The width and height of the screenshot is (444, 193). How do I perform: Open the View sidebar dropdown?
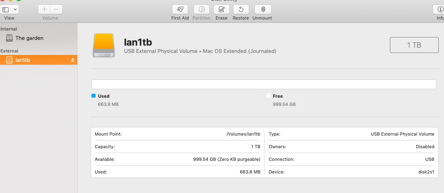click(x=9, y=9)
